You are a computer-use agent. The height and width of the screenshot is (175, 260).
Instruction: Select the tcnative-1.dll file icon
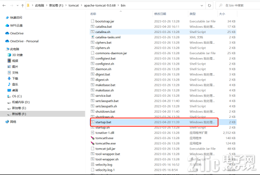92,133
